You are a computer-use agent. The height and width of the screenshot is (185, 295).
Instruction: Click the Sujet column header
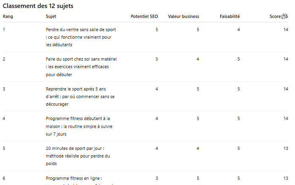click(51, 16)
